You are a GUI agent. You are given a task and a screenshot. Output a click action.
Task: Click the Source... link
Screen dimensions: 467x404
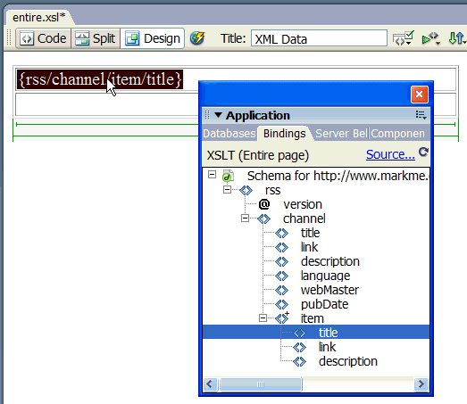(x=390, y=154)
